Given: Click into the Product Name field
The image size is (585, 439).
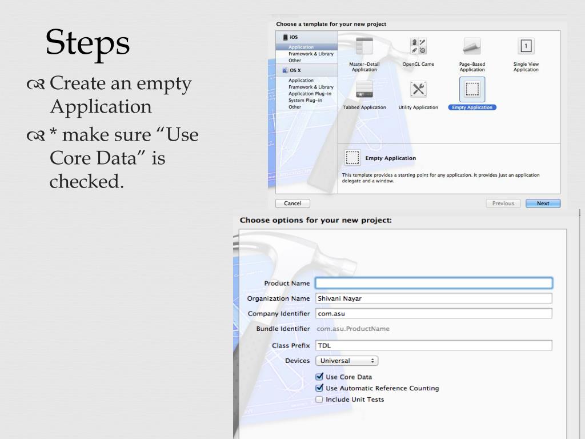Looking at the screenshot, I should [434, 283].
